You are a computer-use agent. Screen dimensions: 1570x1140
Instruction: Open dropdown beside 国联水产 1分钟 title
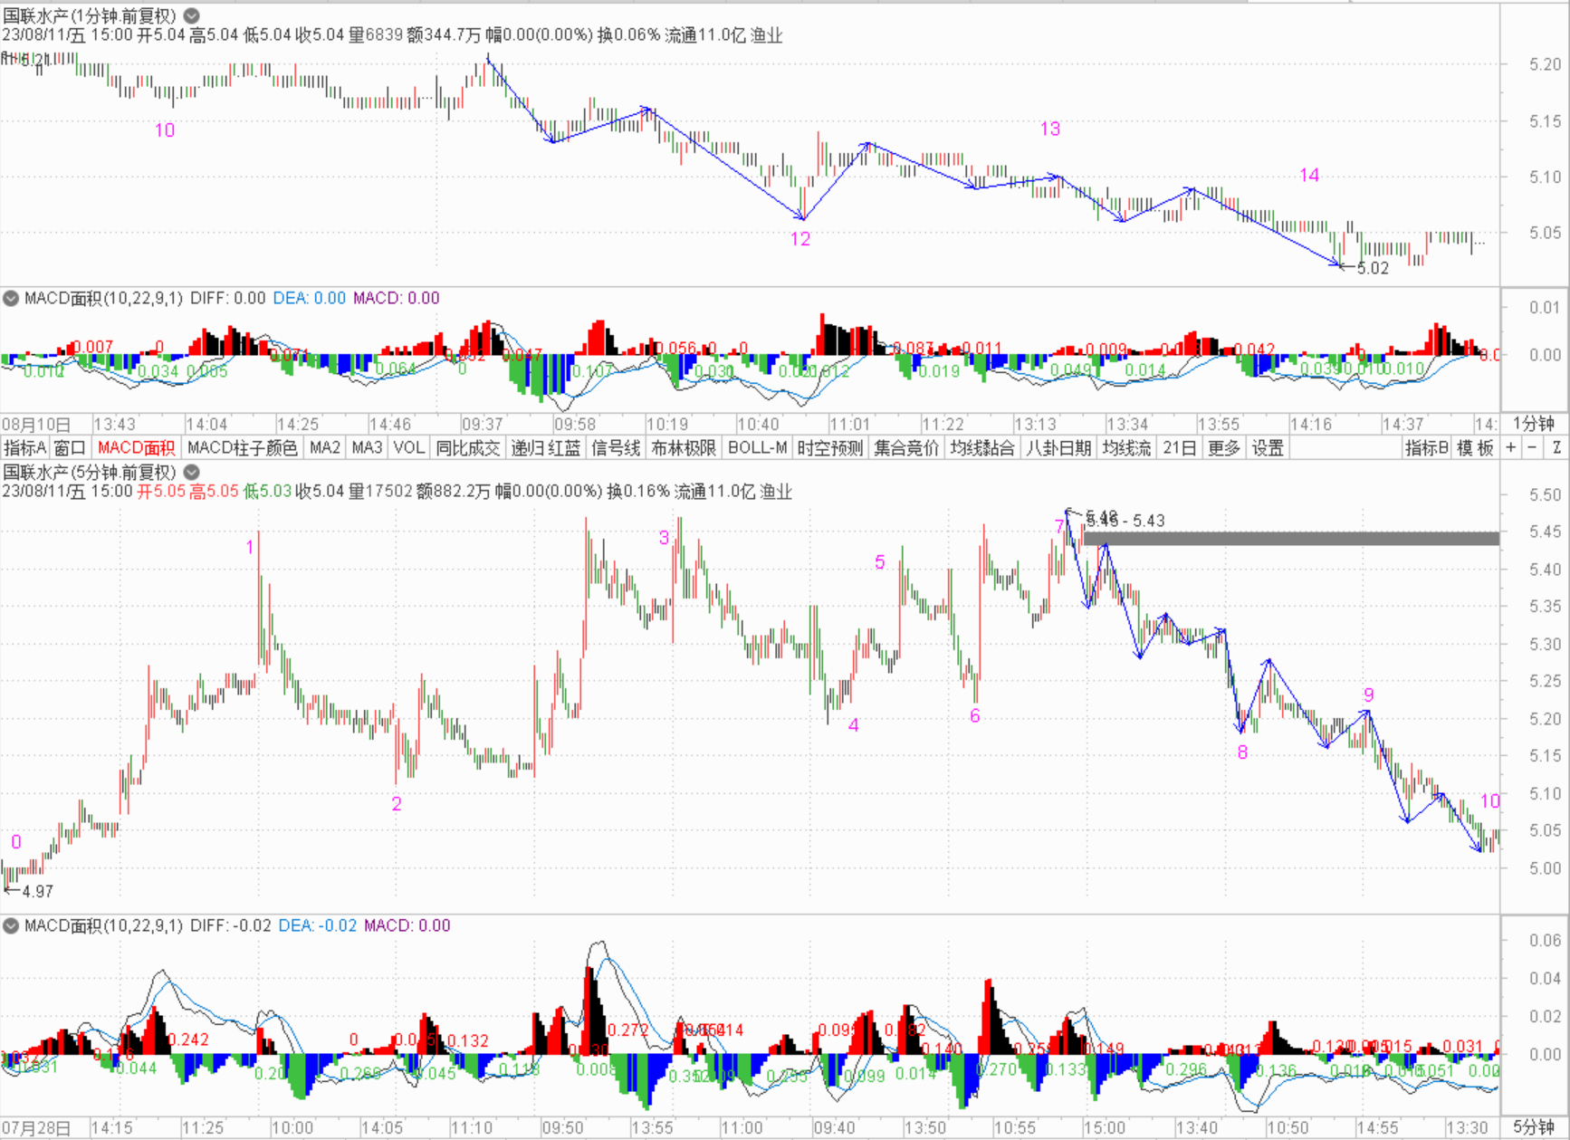point(192,15)
